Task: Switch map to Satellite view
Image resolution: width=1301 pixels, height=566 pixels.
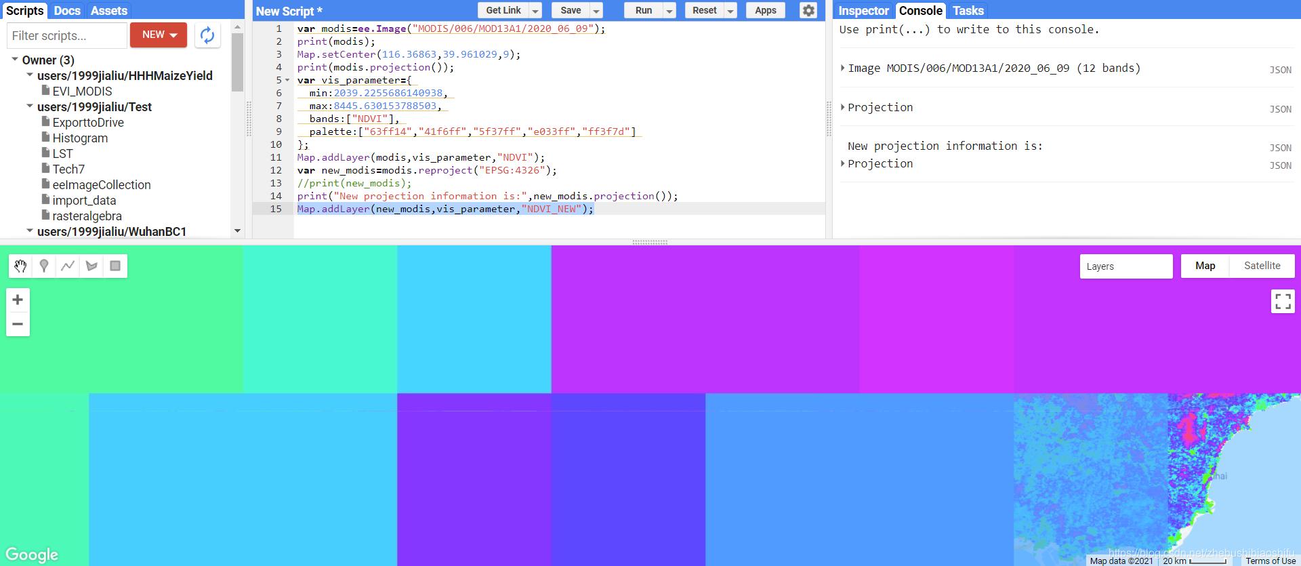Action: 1262,266
